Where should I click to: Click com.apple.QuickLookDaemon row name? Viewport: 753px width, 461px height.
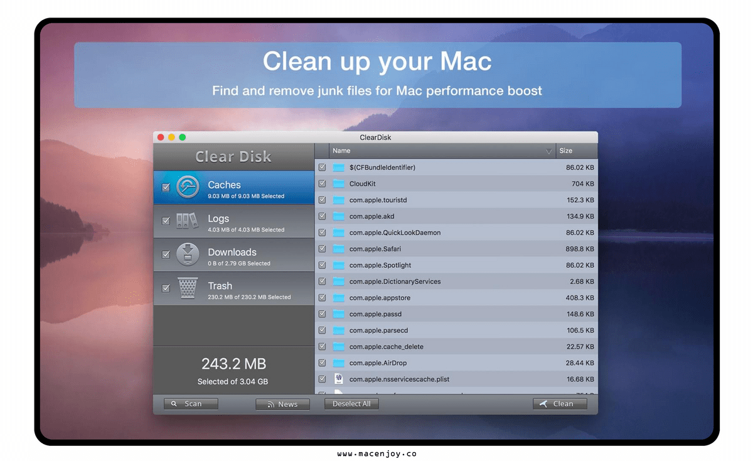(x=395, y=233)
